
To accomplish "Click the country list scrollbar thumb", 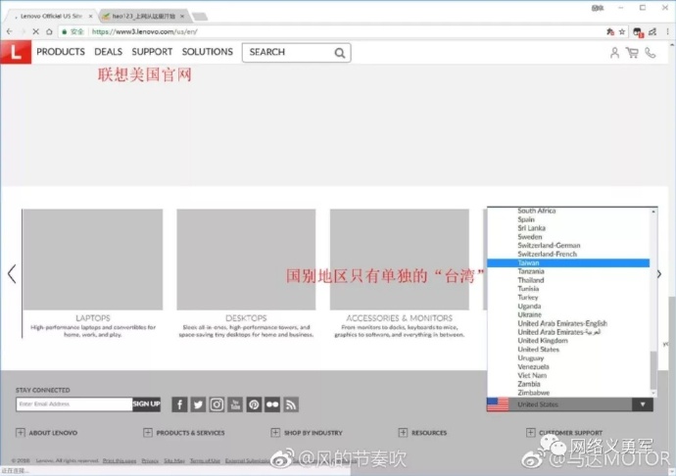I will tap(653, 370).
